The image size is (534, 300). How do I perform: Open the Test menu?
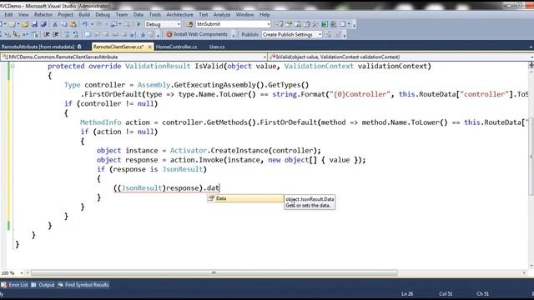click(204, 15)
